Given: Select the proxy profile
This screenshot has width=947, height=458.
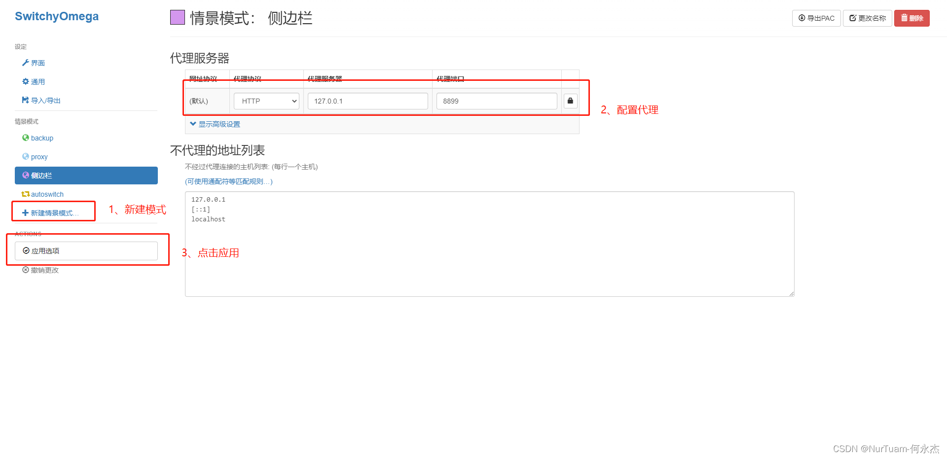Looking at the screenshot, I should pyautogui.click(x=39, y=157).
